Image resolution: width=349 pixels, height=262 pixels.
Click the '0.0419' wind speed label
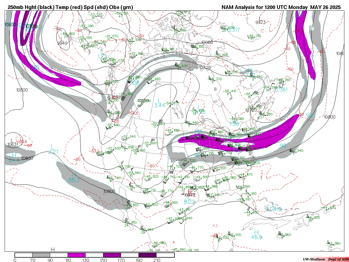pos(274,209)
